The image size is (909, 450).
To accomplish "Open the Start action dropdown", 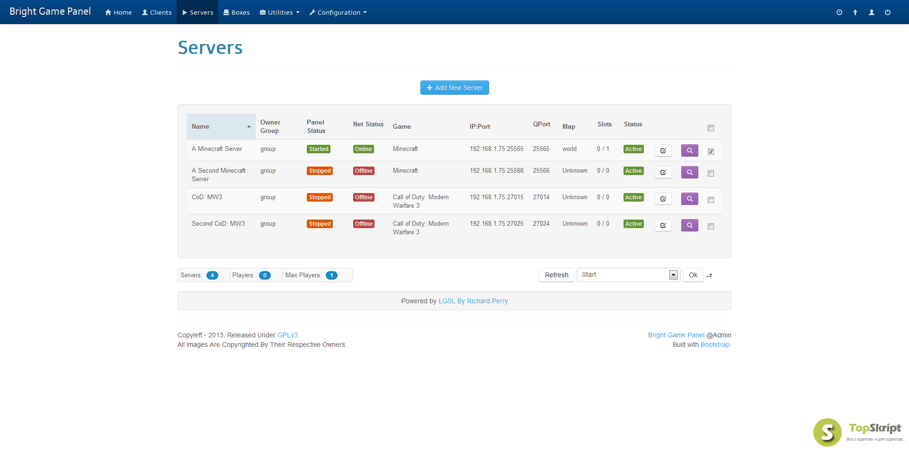I will tap(628, 275).
